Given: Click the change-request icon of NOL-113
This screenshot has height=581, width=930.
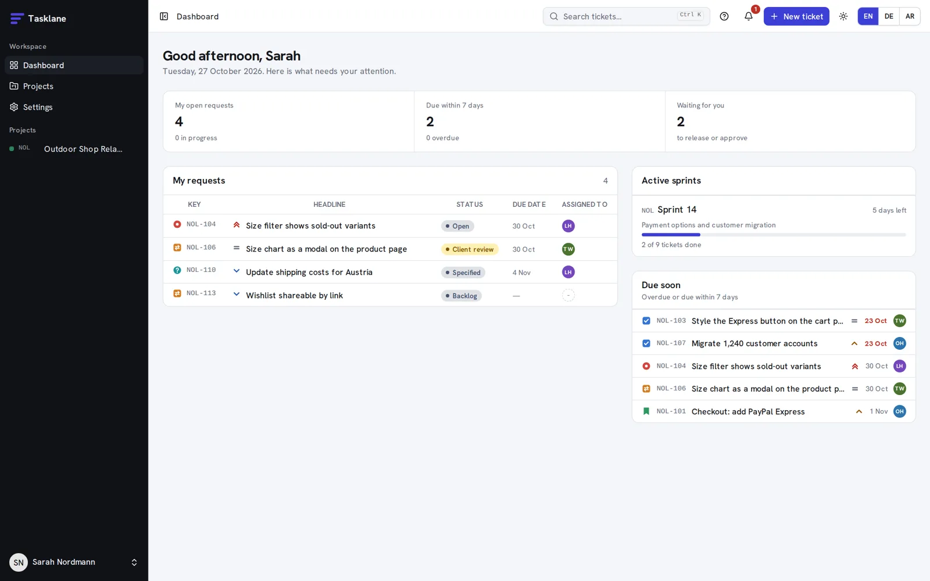Looking at the screenshot, I should [177, 293].
